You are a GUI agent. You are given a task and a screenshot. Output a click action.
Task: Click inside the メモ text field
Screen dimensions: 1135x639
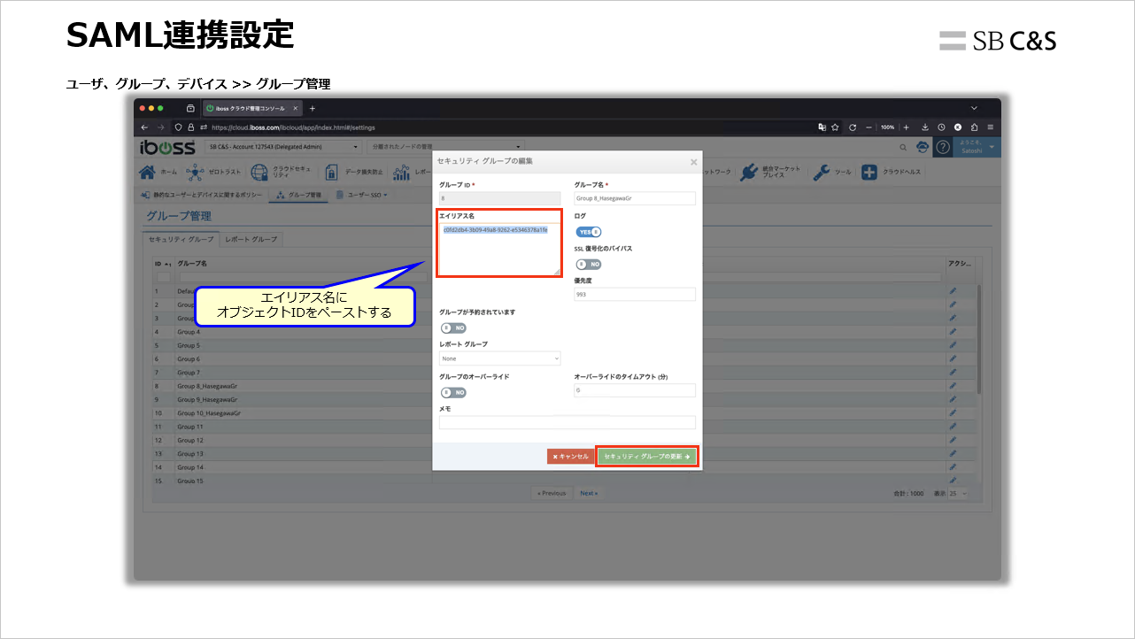click(567, 423)
